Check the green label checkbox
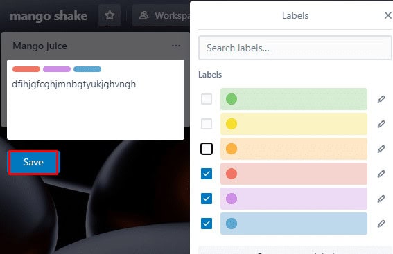 (x=207, y=99)
